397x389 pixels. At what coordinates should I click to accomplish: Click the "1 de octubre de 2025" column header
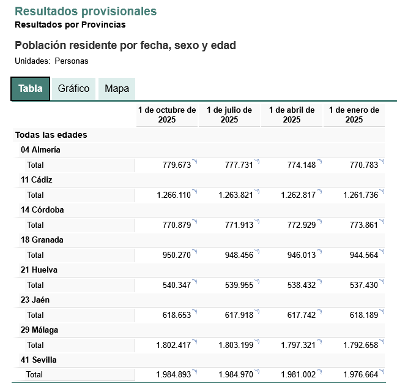click(x=167, y=115)
